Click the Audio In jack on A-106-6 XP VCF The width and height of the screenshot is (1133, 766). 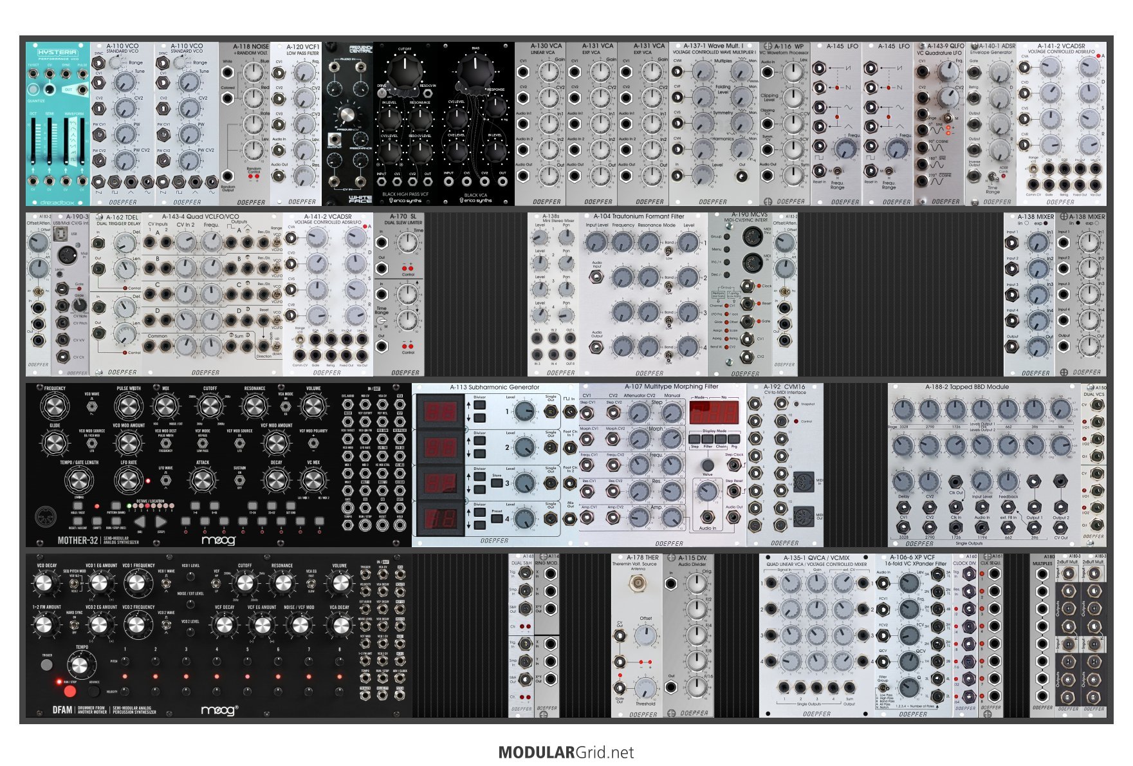tap(883, 583)
